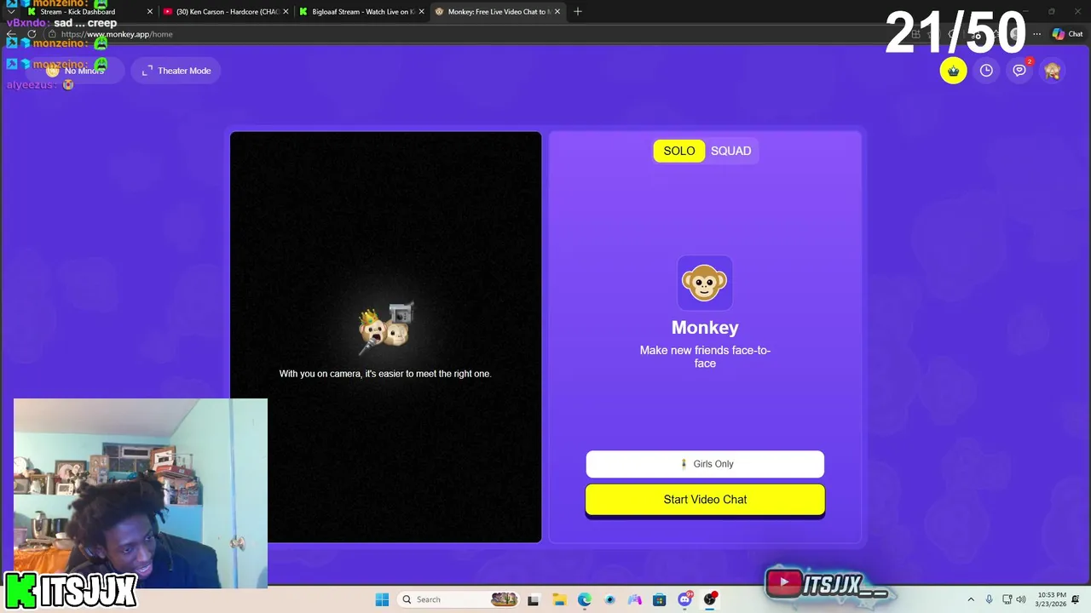Screen dimensions: 1091x613
Task: Open the messages chat bubble icon
Action: [x=1019, y=71]
